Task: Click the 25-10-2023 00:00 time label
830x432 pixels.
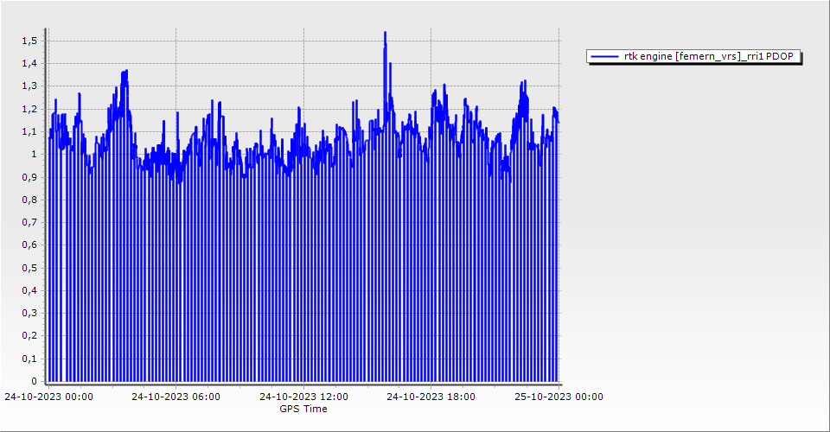Action: [558, 397]
